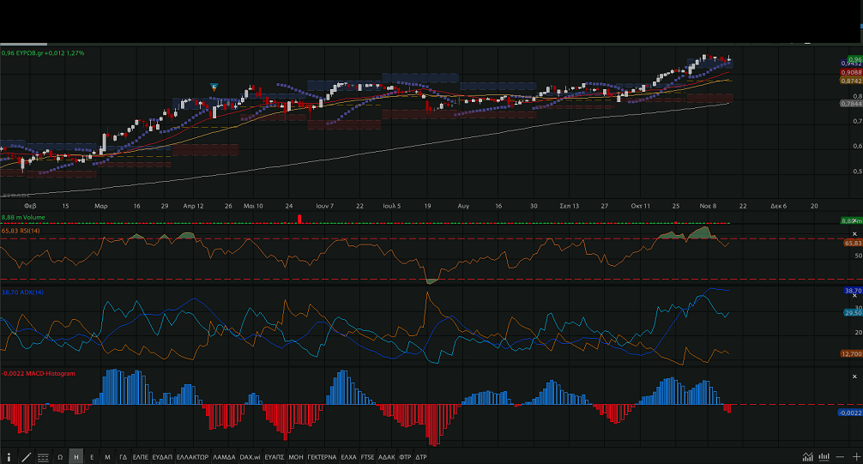Load the DAX.wi symbol
863x464 pixels.
pos(250,457)
